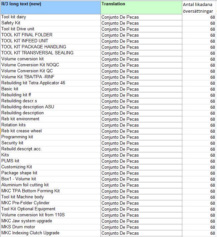Select the 'Volume Conversion Kit NOQC' cell
The width and height of the screenshot is (217, 237).
click(50, 65)
